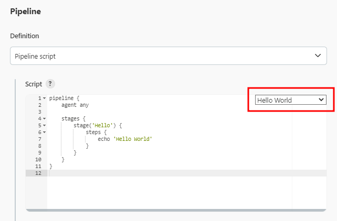Place cursor in empty line 12 of script editor
337x221 pixels.
tap(187, 173)
